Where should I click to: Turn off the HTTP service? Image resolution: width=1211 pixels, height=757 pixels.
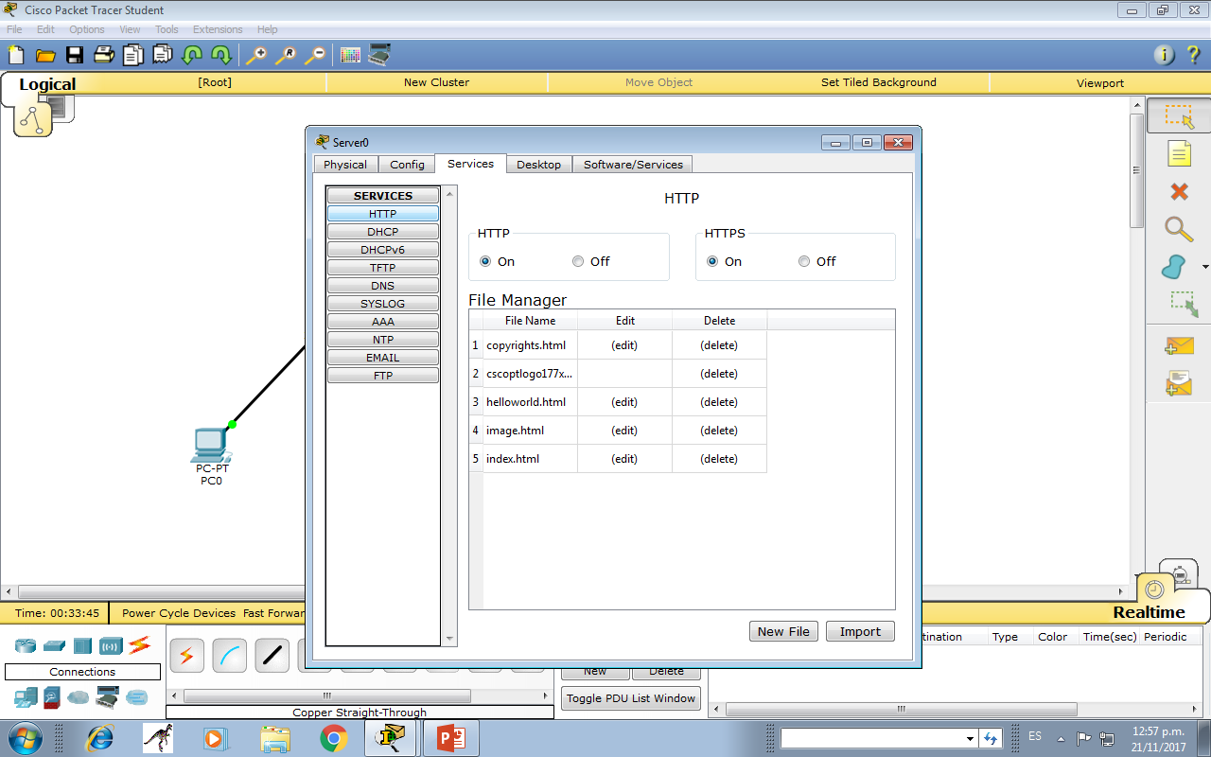click(x=577, y=261)
